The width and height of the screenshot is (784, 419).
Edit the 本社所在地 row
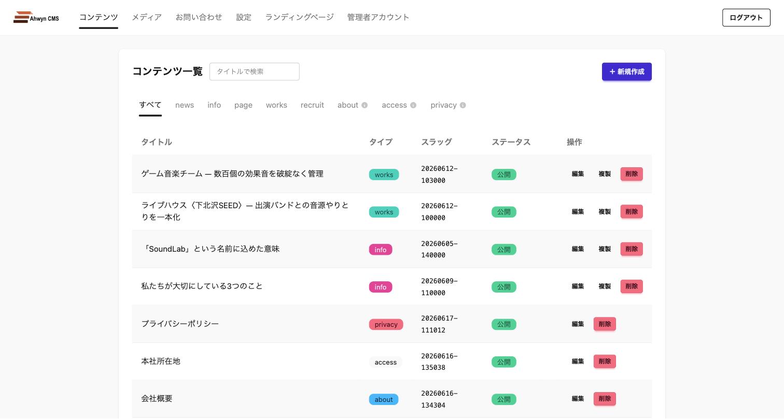[x=578, y=362]
